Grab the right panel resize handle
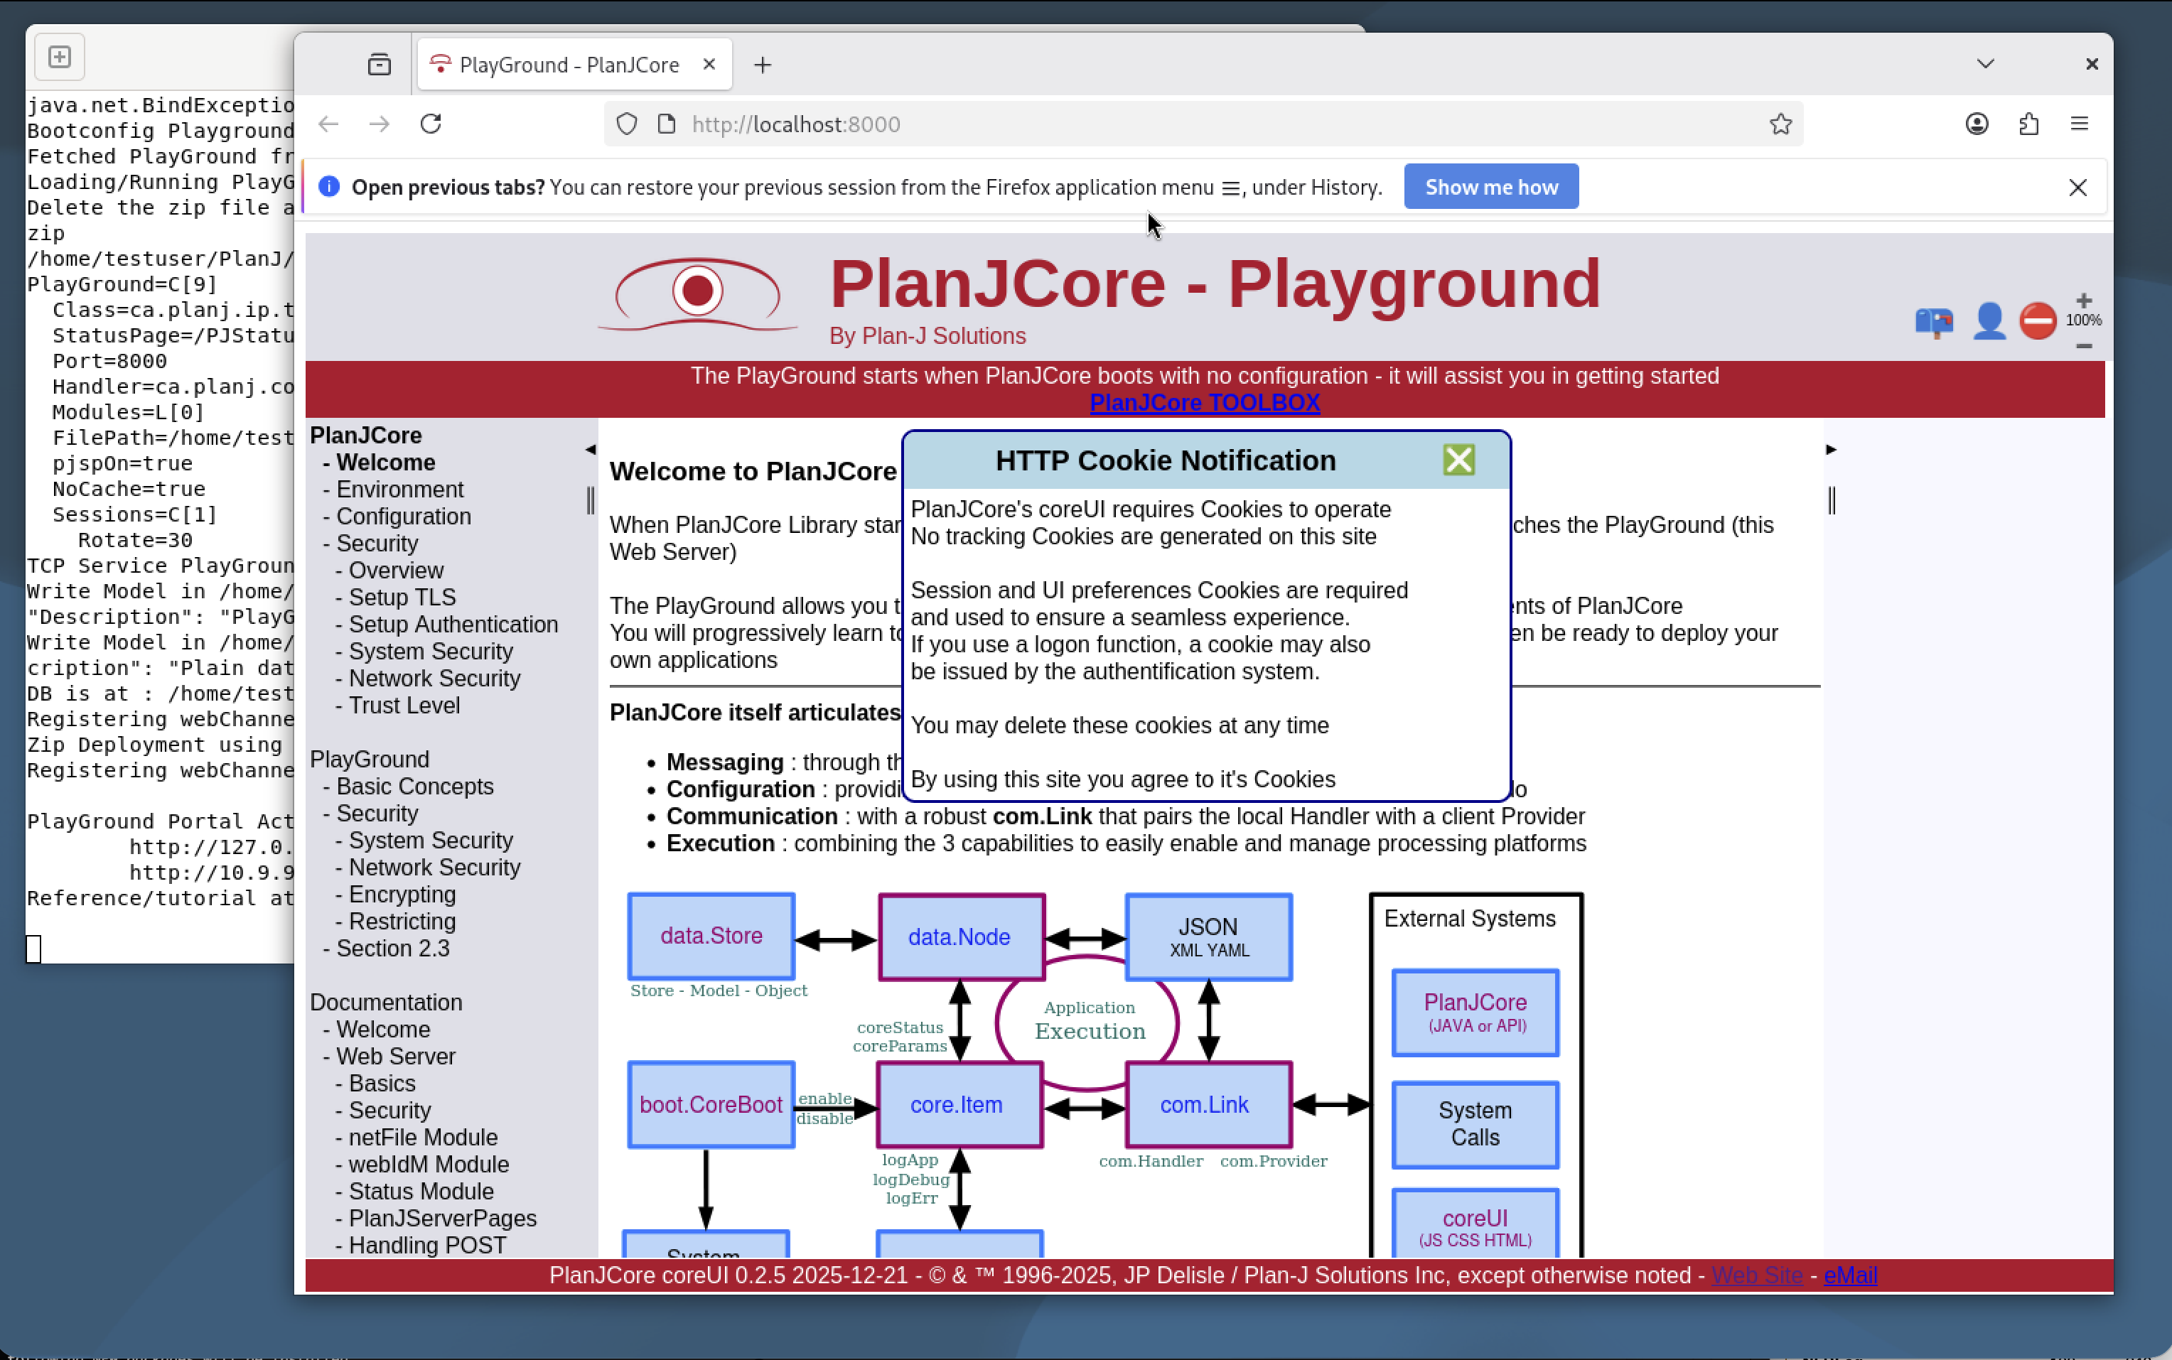This screenshot has height=1360, width=2172. pos(1831,500)
